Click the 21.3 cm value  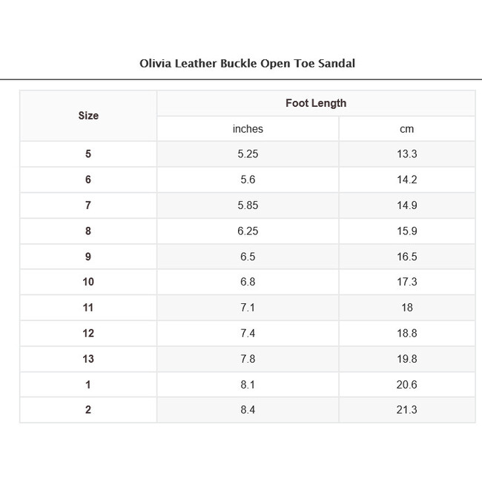point(407,410)
